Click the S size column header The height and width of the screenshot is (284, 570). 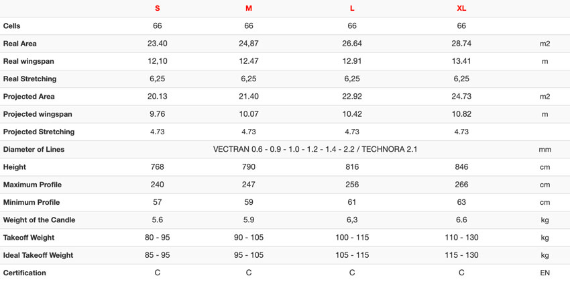click(157, 8)
